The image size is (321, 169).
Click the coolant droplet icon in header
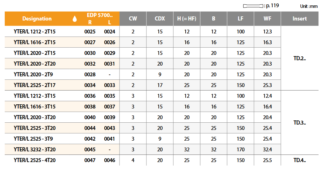coord(75,19)
